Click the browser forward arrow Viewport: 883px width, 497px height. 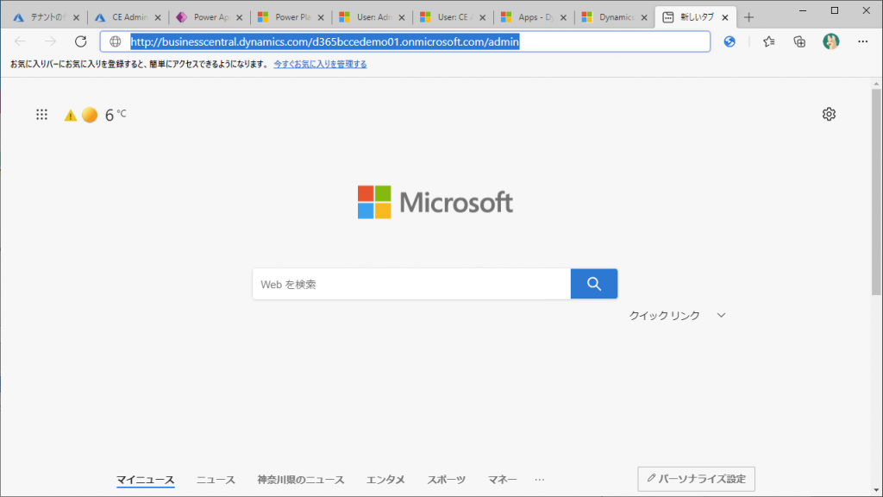pos(51,41)
